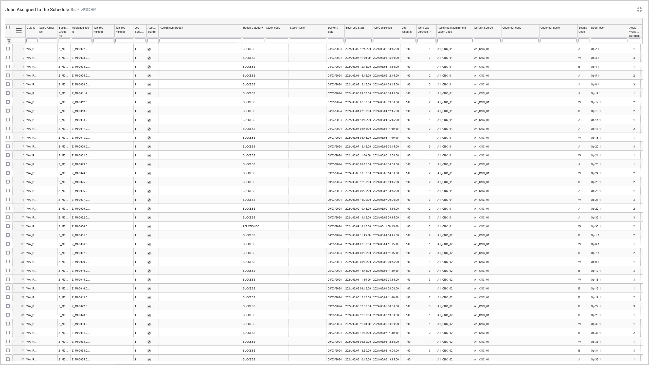Click the Delivery date column header
The width and height of the screenshot is (649, 365).
[333, 30]
